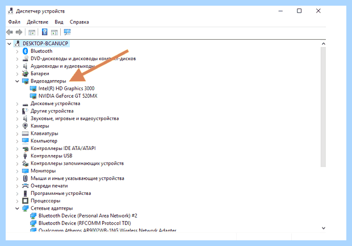Click the NVIDIA GeForce GT 520MX icon
The width and height of the screenshot is (352, 246).
click(33, 96)
